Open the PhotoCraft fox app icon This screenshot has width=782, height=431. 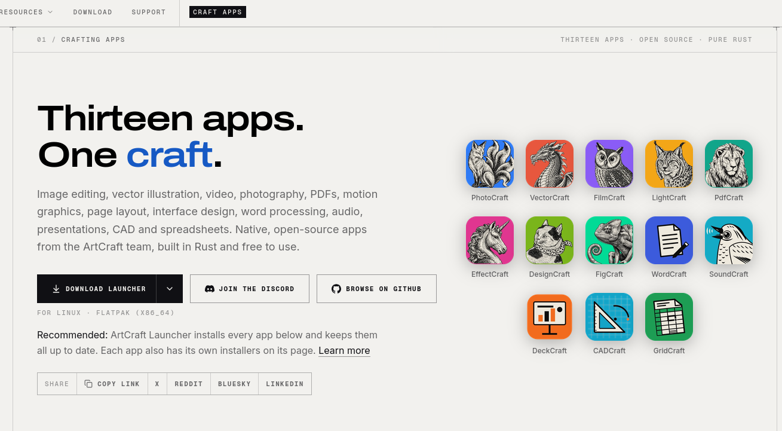click(490, 164)
